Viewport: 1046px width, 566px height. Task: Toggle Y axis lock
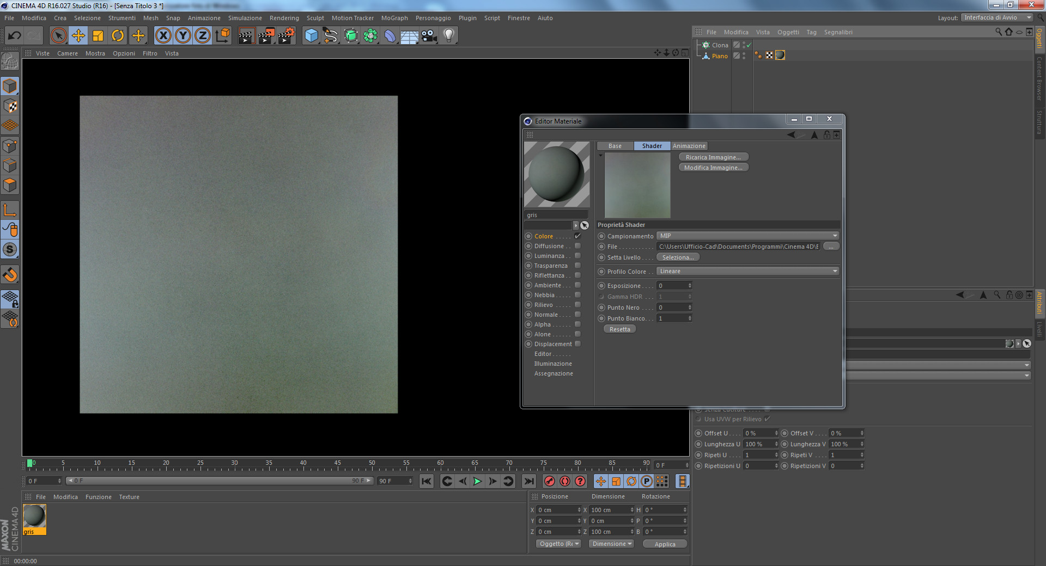(183, 36)
